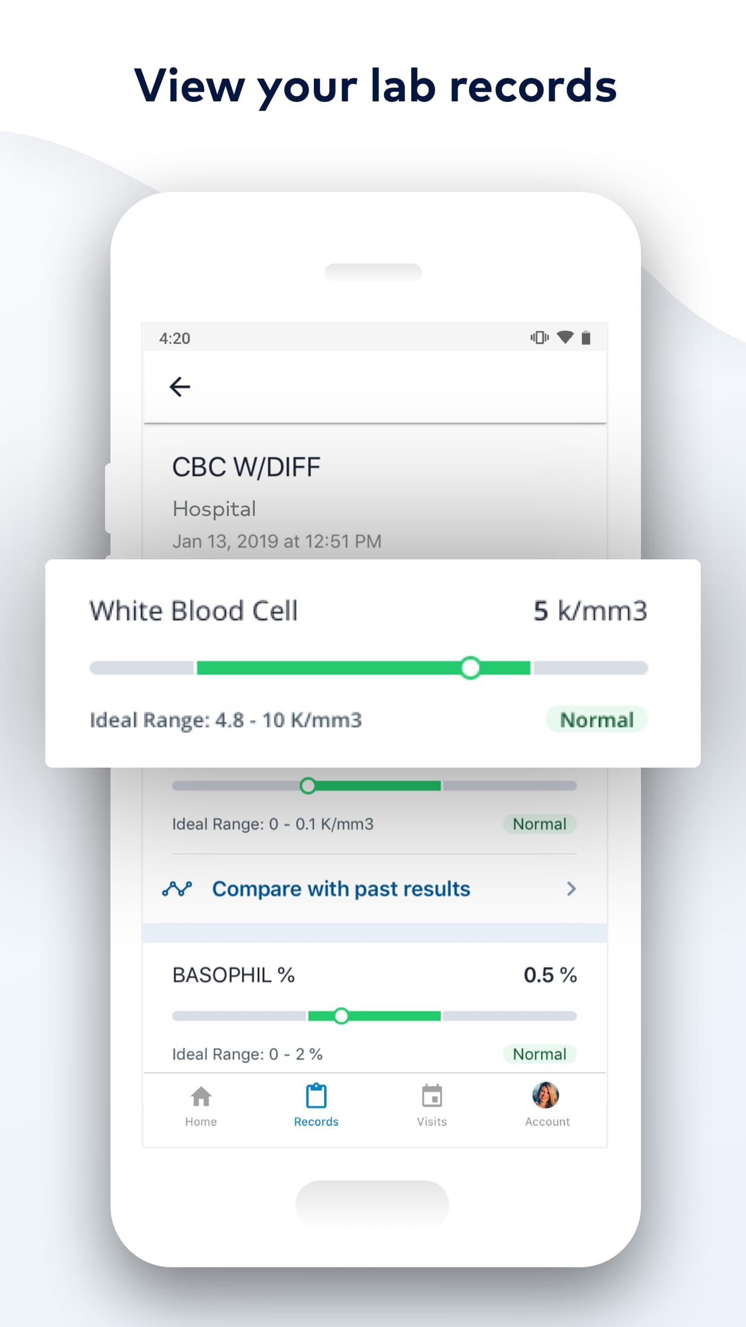Viewport: 746px width, 1327px height.
Task: Tap the battery status icon
Action: click(585, 337)
